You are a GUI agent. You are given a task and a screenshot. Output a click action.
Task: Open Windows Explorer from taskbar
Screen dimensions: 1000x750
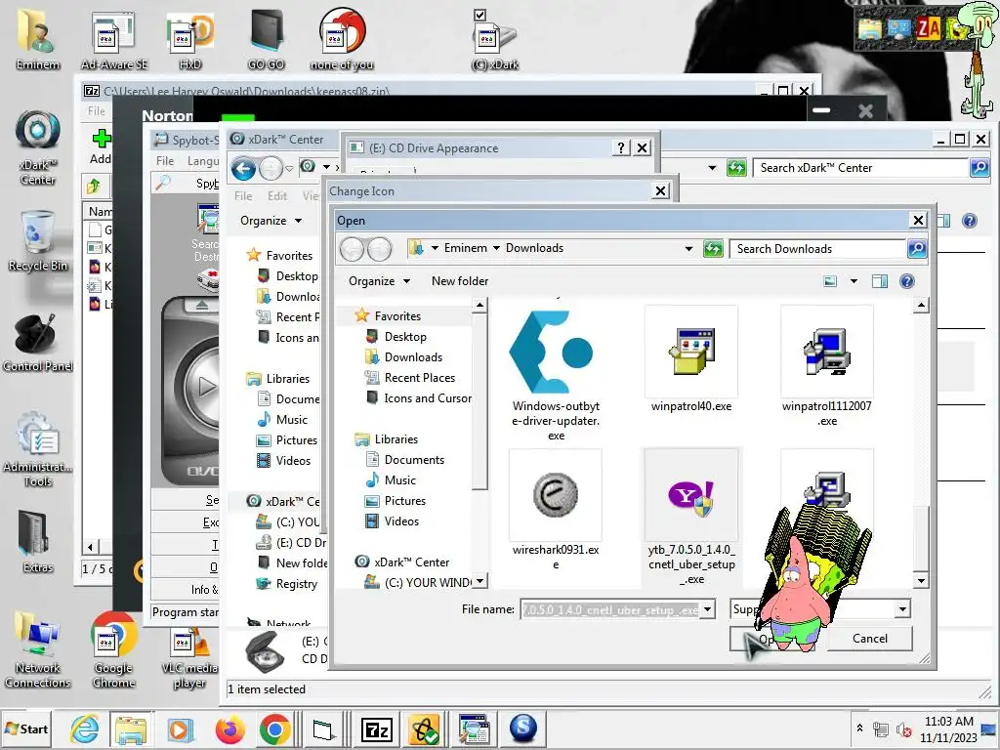[x=131, y=729]
